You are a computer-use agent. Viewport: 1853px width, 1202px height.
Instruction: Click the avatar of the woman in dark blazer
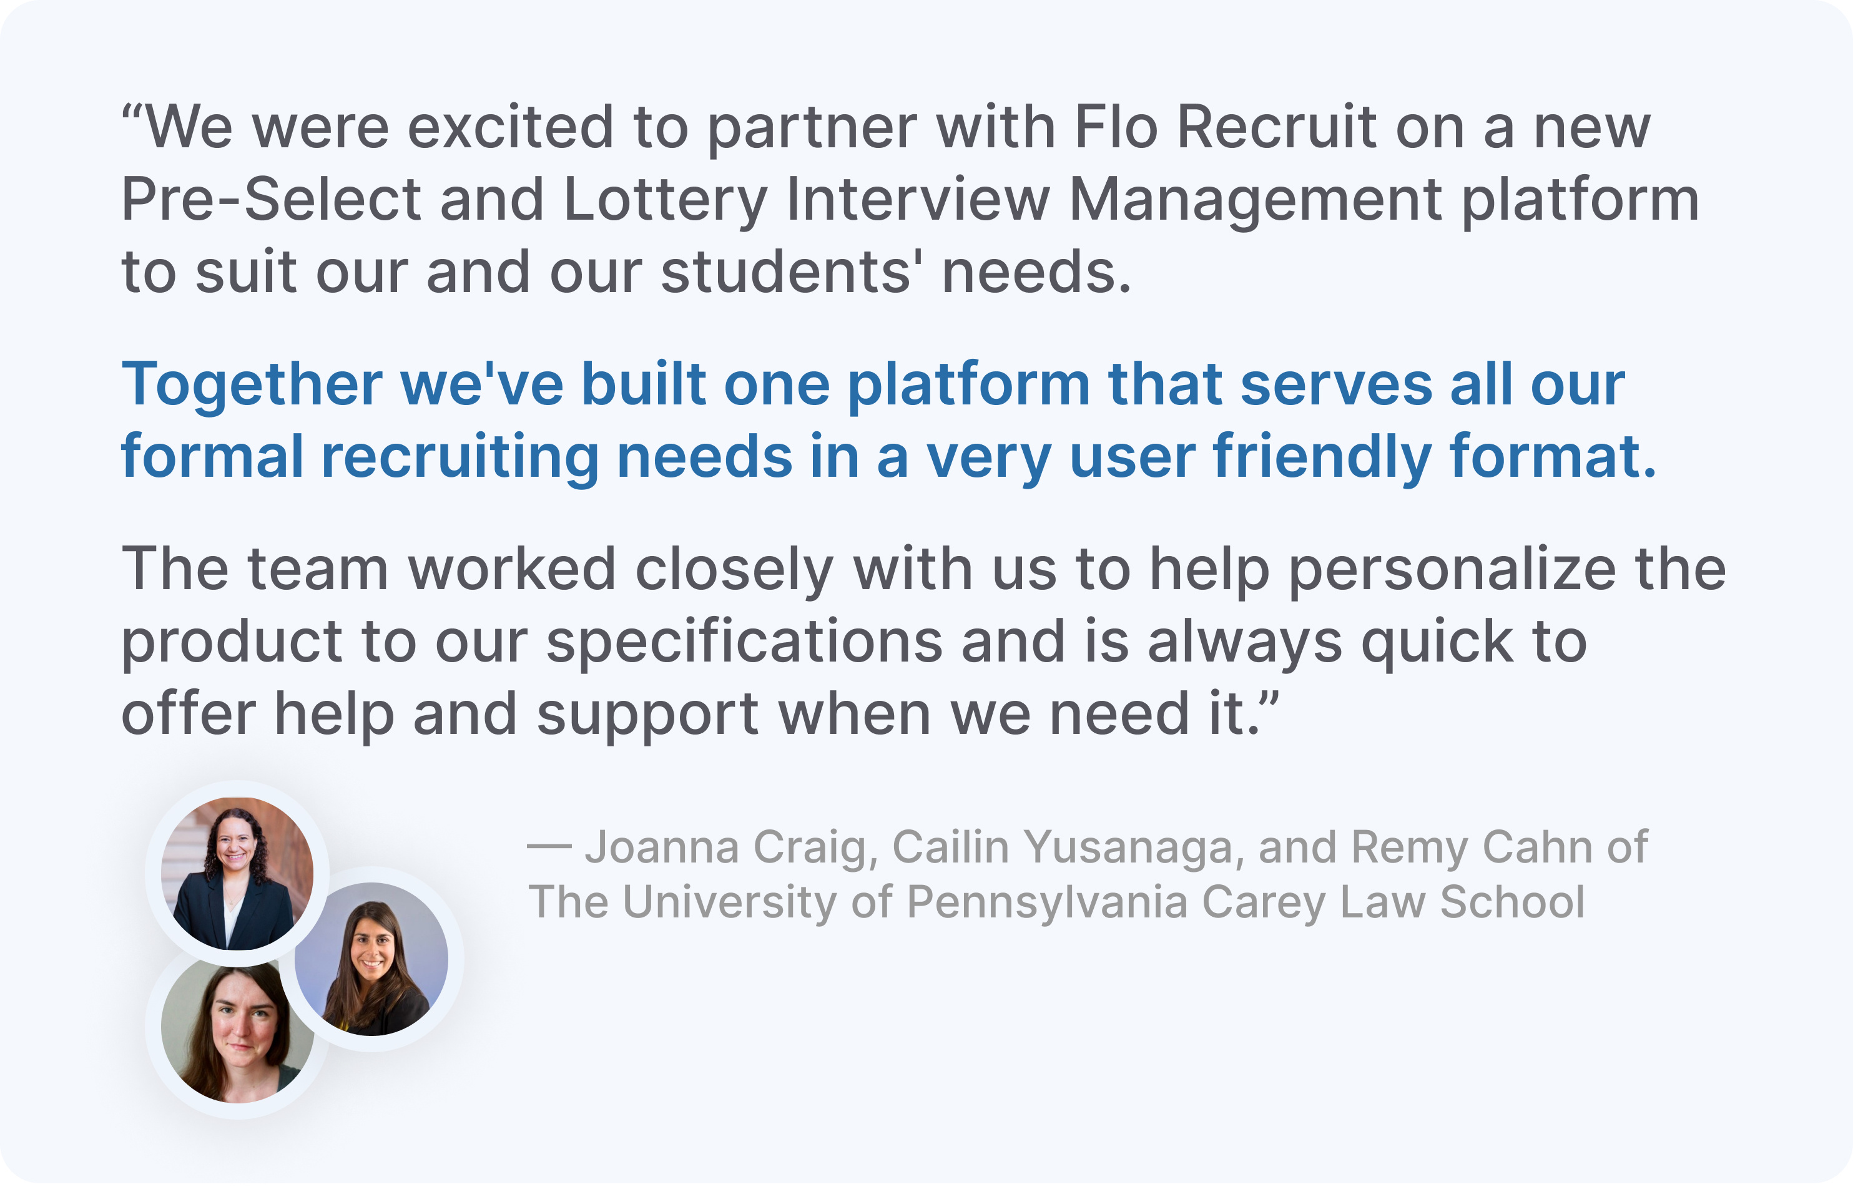[237, 872]
